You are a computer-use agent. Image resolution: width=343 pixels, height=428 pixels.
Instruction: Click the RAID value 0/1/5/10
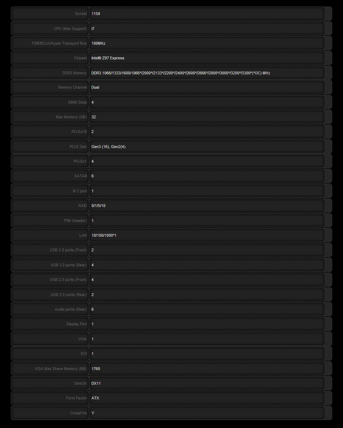pyautogui.click(x=98, y=206)
